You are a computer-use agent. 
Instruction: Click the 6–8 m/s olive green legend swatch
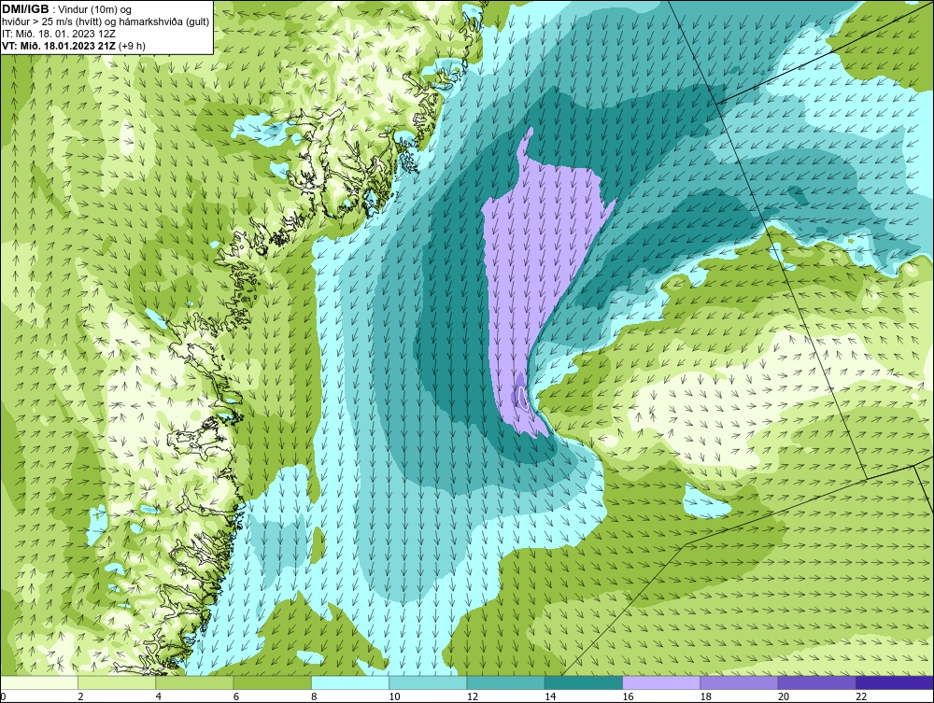pos(272,682)
